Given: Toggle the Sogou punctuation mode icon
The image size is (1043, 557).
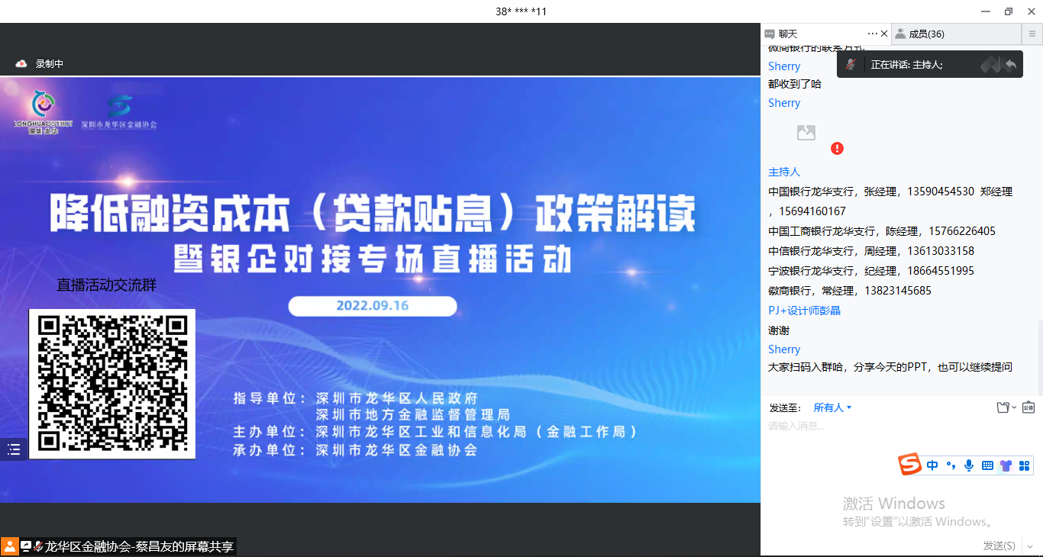Looking at the screenshot, I should coord(951,465).
